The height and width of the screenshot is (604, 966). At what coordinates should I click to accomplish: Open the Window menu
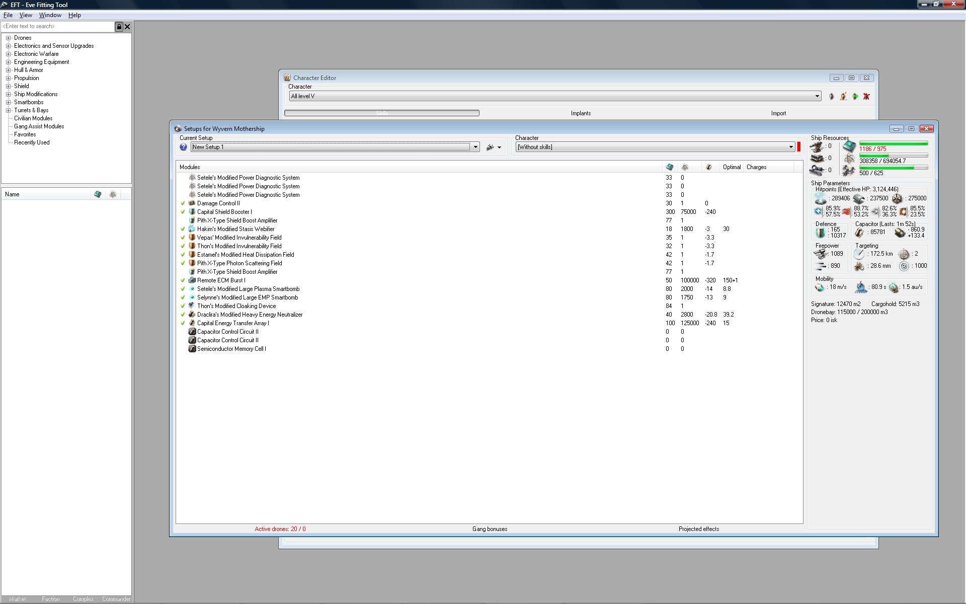tap(50, 15)
